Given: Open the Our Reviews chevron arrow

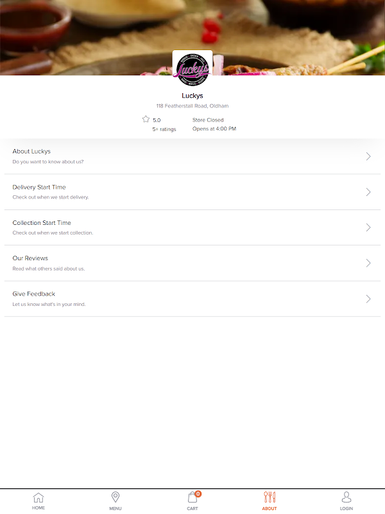Looking at the screenshot, I should (368, 263).
